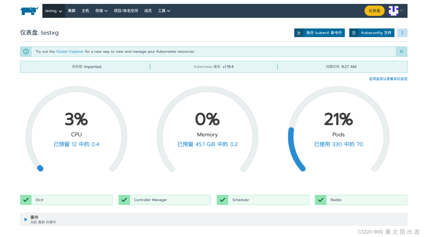424x237 pixels.
Task: Click the Scheduler status checkmark icon
Action: tap(223, 200)
